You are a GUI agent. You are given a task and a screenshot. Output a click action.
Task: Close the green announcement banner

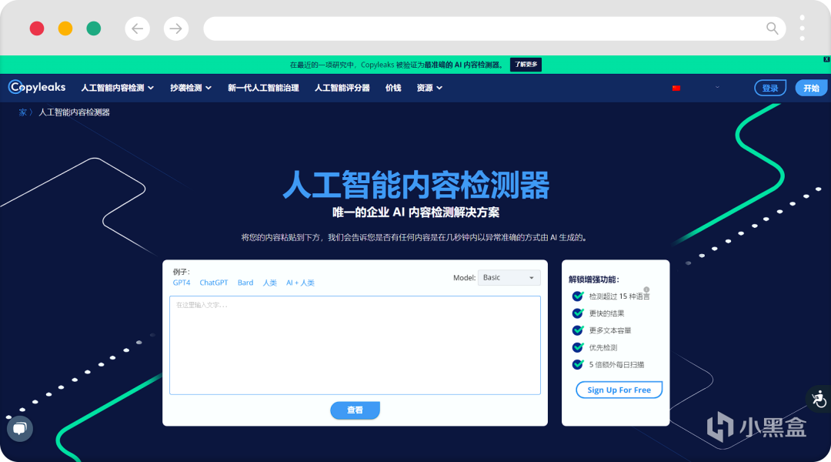[x=826, y=59]
